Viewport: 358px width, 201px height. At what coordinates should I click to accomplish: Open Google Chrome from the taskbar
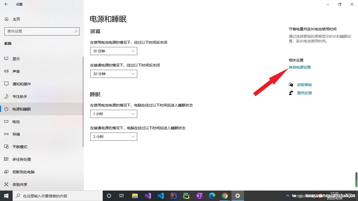225,196
